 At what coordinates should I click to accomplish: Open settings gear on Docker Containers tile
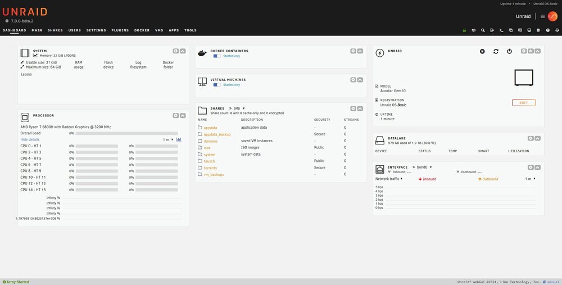pos(353,51)
